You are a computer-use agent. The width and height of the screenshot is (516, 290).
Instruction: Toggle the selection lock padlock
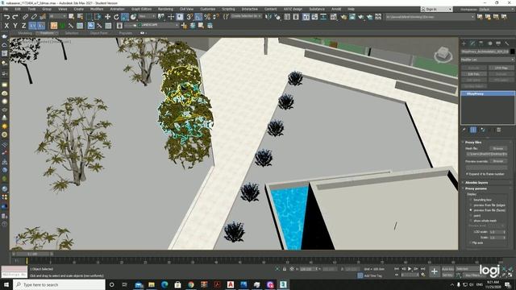click(x=285, y=269)
